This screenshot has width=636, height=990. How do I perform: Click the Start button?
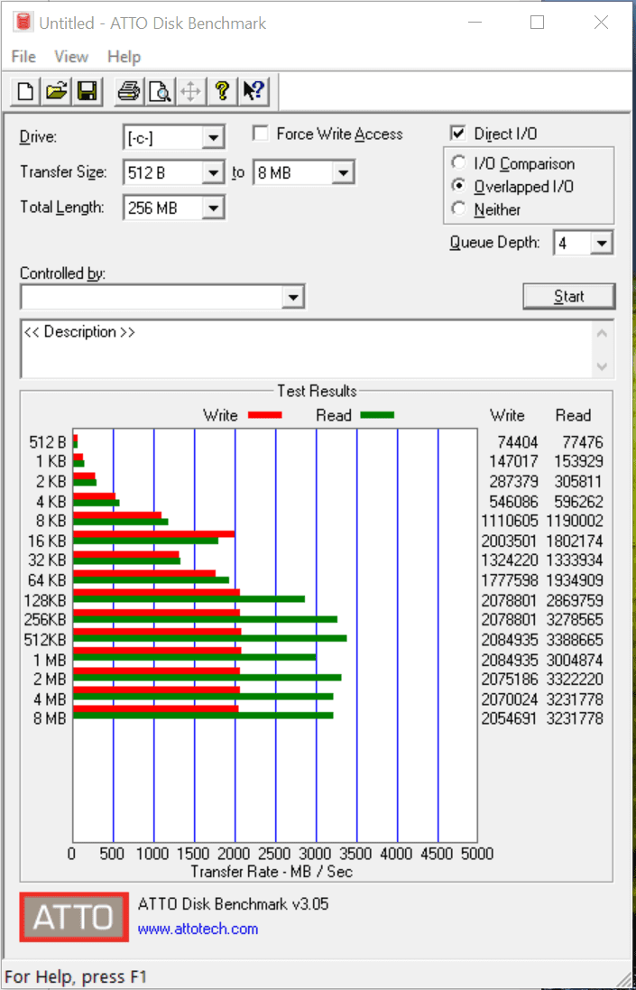(568, 297)
